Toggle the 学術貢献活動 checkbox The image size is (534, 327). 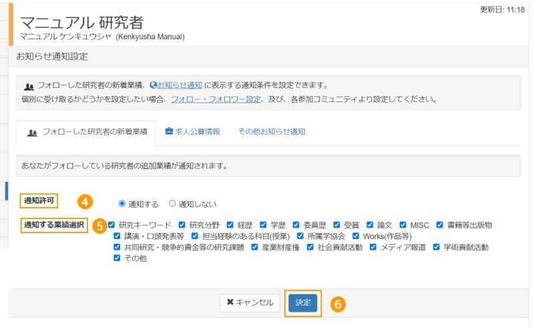click(436, 247)
